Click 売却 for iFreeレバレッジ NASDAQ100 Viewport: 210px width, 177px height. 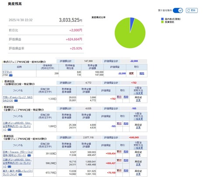[x=126, y=97]
